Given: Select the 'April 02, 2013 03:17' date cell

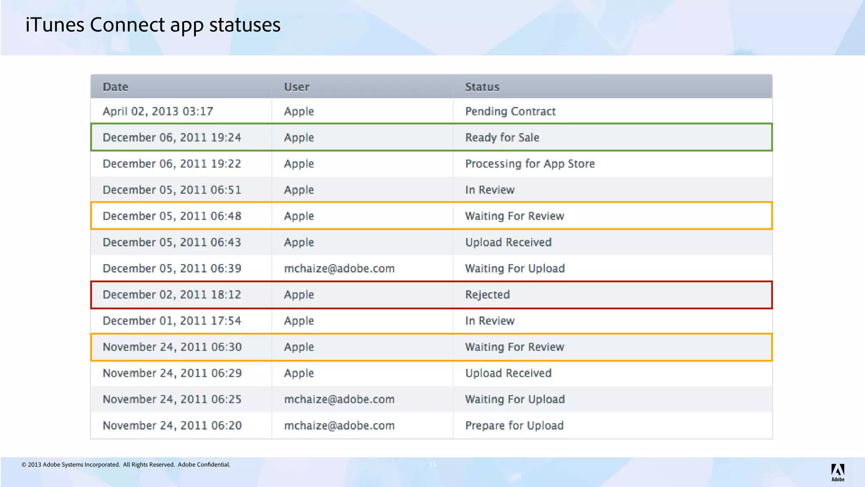Looking at the screenshot, I should tap(158, 112).
